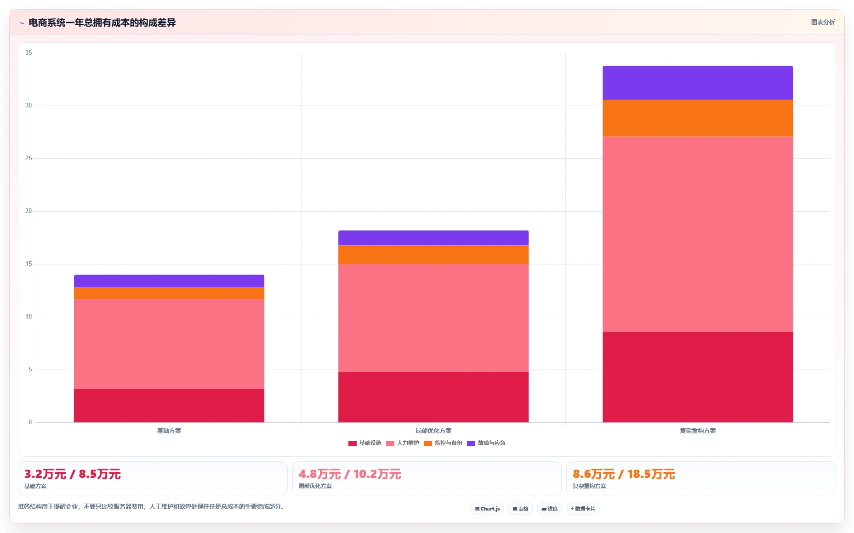The image size is (854, 533).
Task: Click the 复杂重构方案 caption under 8.6万元 card
Action: (x=589, y=486)
